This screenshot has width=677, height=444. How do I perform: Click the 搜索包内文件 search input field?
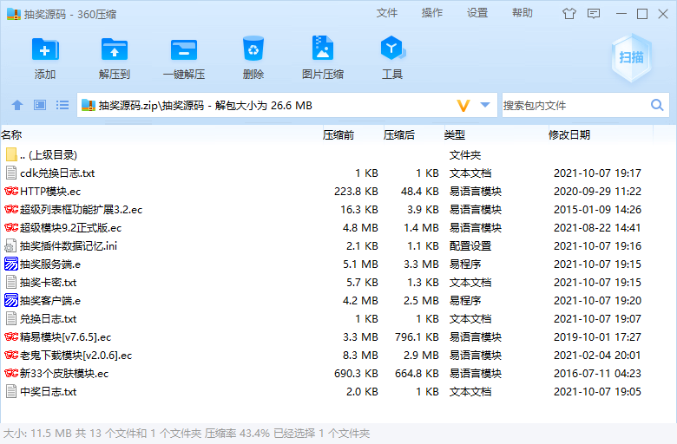pyautogui.click(x=573, y=105)
